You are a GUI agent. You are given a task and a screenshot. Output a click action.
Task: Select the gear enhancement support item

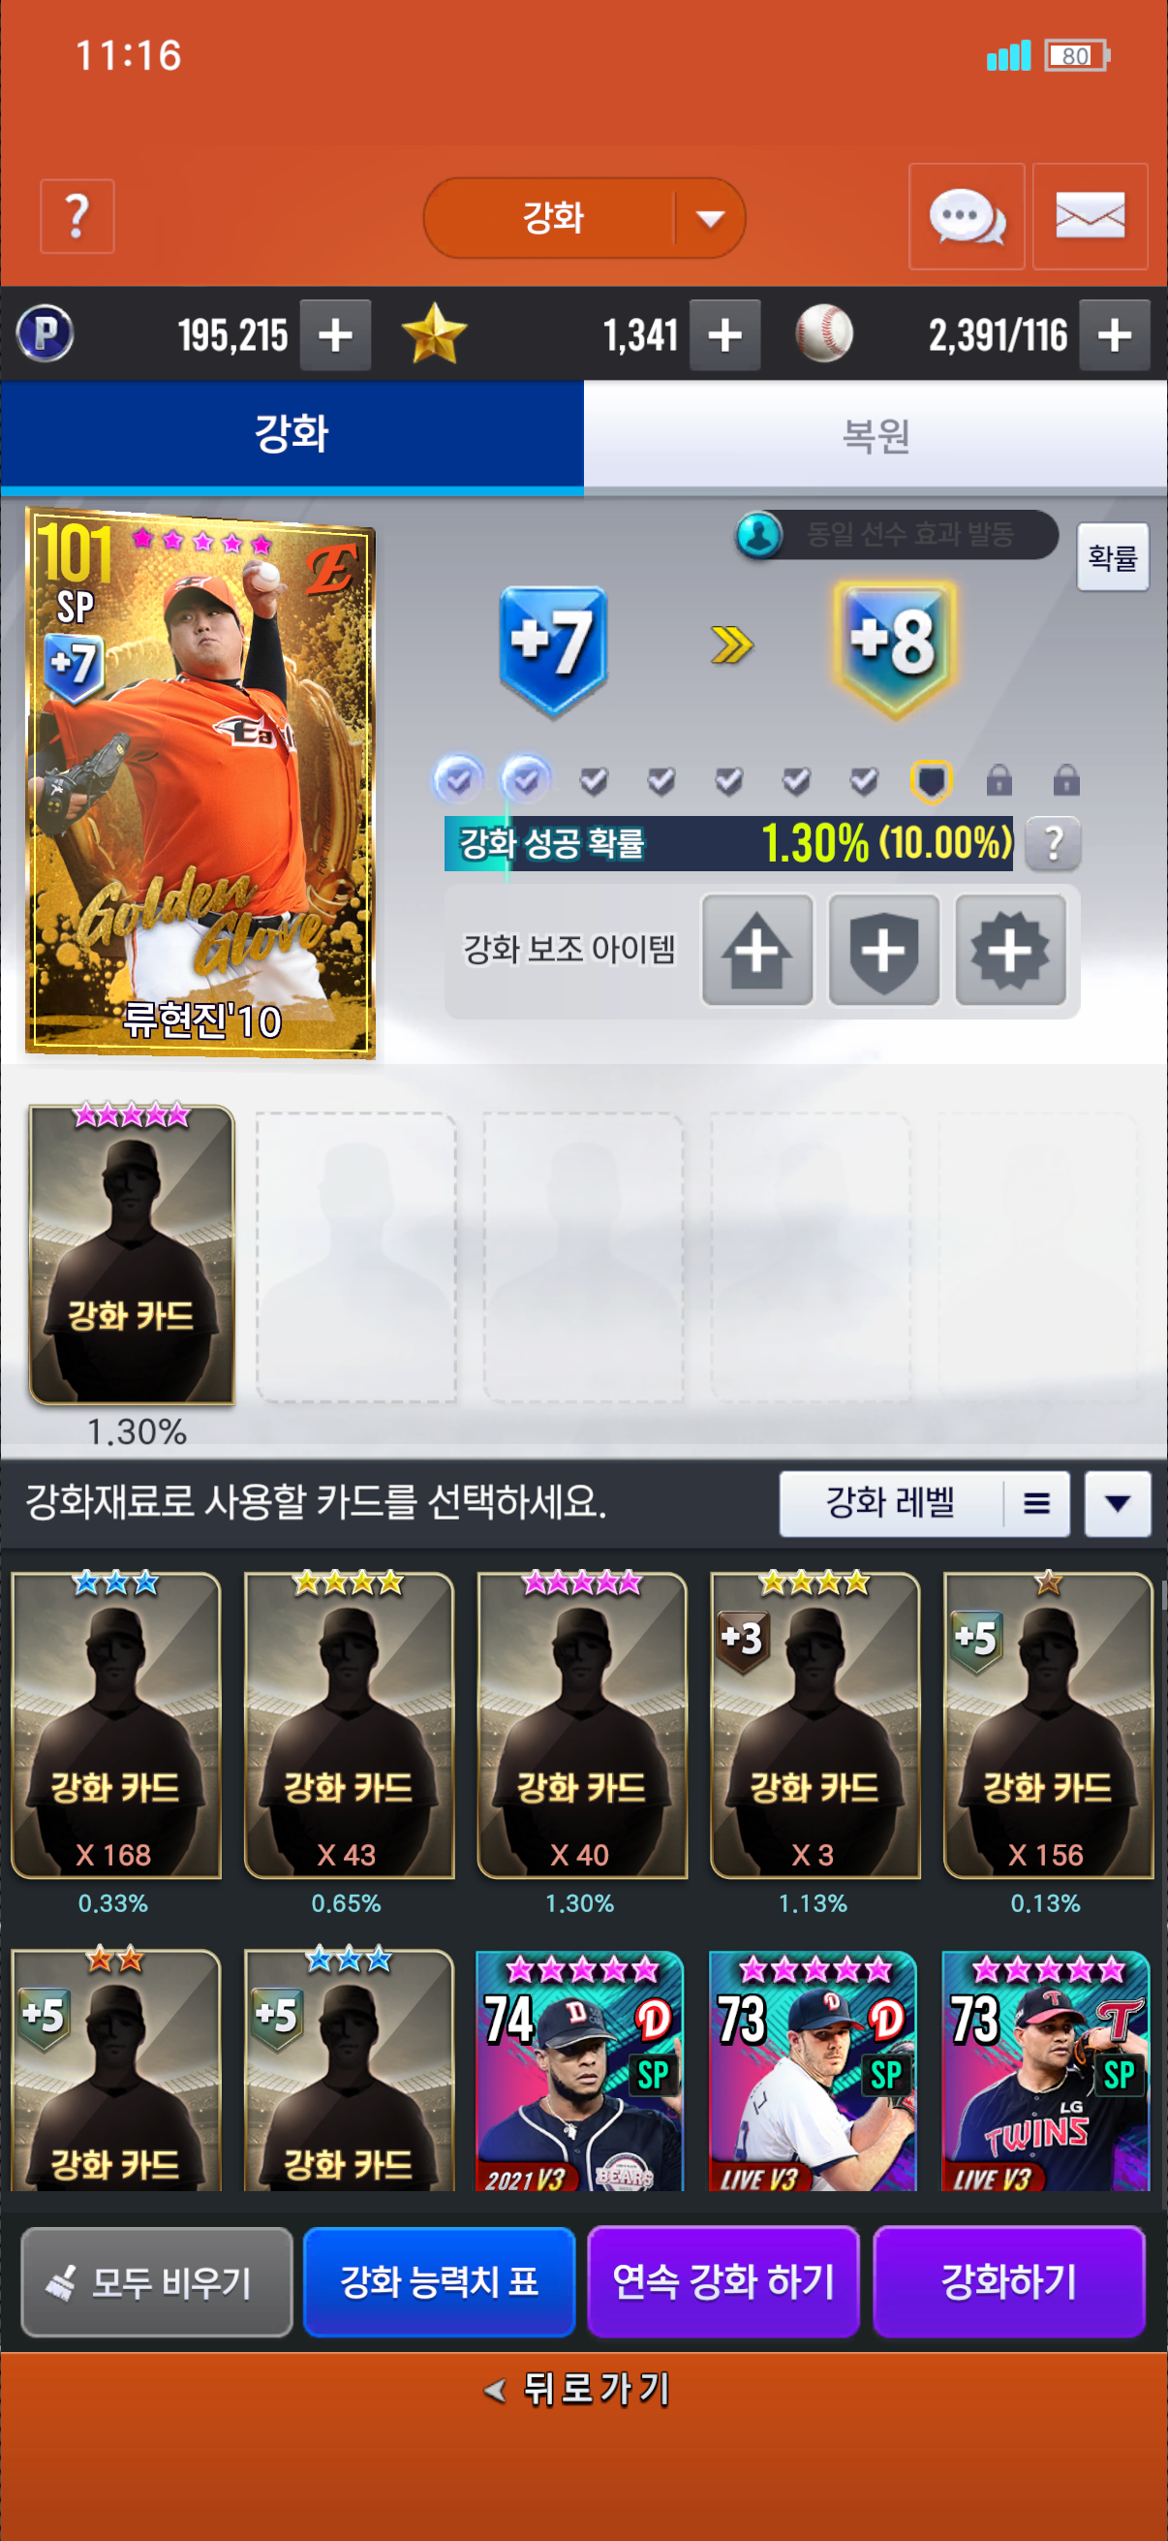click(1010, 950)
